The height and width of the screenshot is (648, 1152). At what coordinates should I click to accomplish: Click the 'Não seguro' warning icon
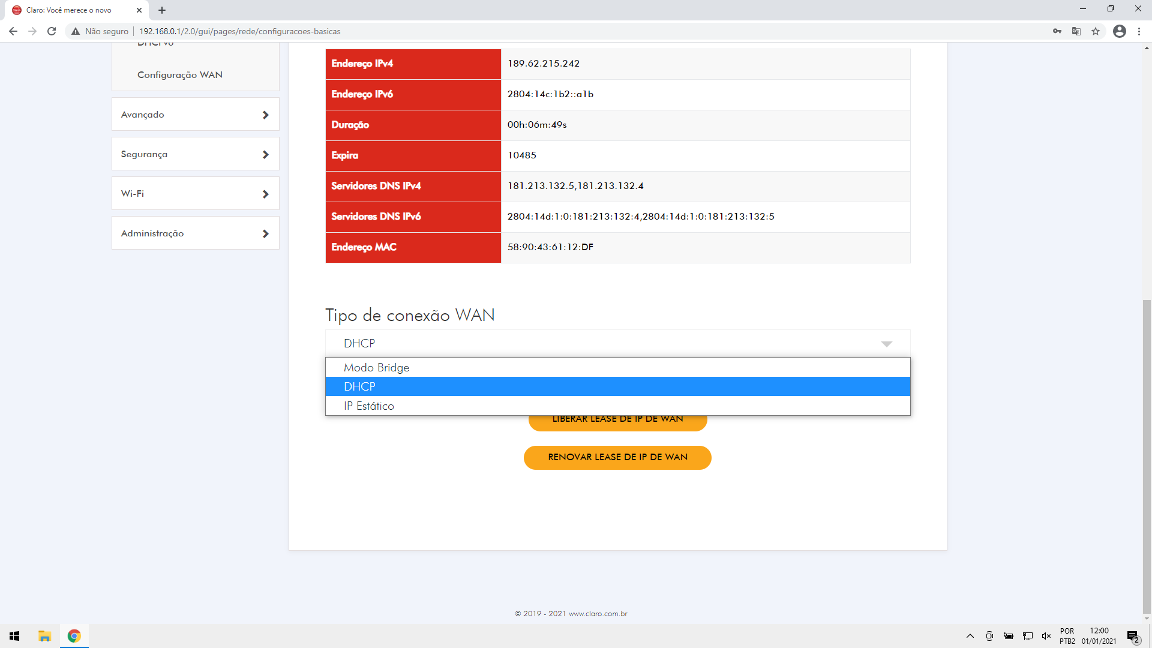click(x=76, y=31)
